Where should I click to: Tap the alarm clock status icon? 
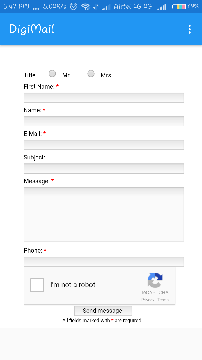coord(73,6)
